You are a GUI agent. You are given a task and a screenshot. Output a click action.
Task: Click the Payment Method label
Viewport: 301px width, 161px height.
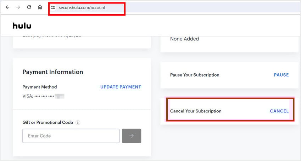click(40, 87)
